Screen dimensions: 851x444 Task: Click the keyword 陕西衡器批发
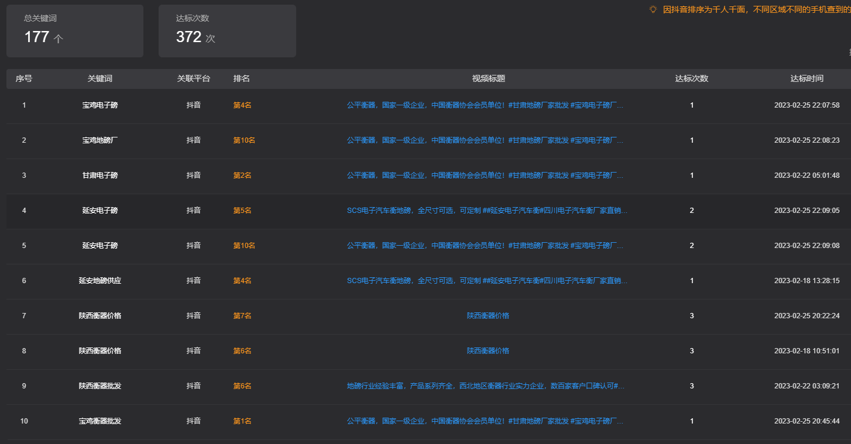[x=99, y=386]
